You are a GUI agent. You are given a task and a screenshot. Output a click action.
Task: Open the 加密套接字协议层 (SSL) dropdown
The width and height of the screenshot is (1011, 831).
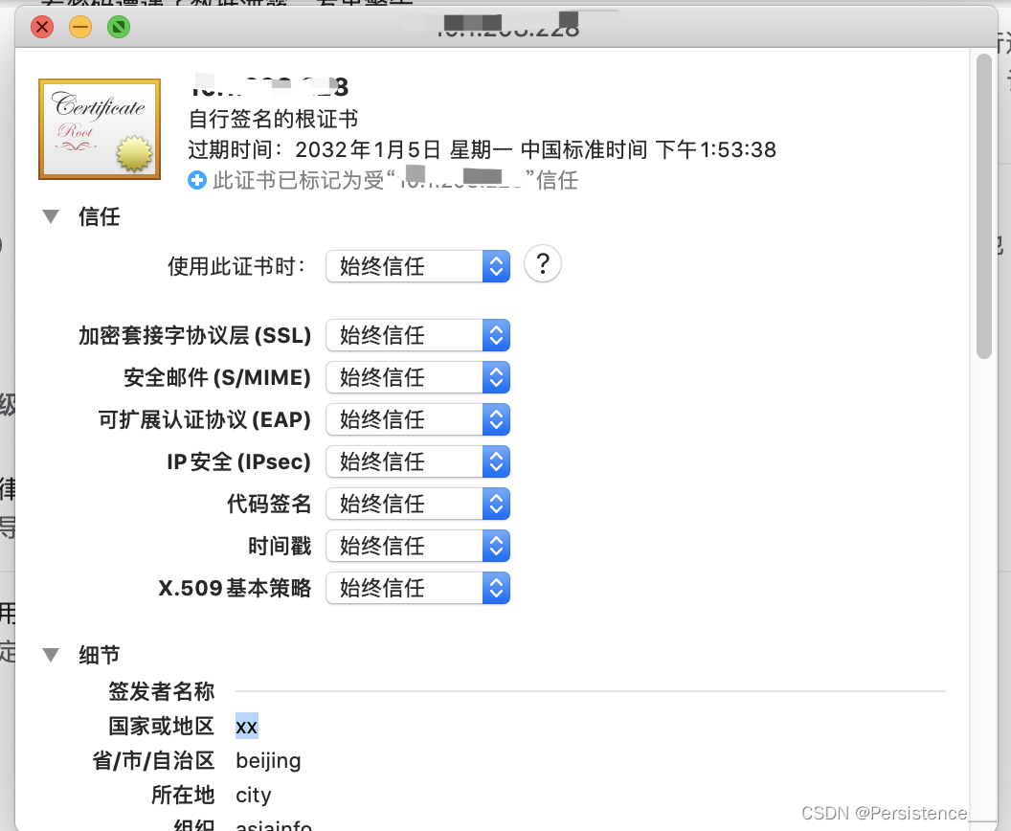point(417,335)
